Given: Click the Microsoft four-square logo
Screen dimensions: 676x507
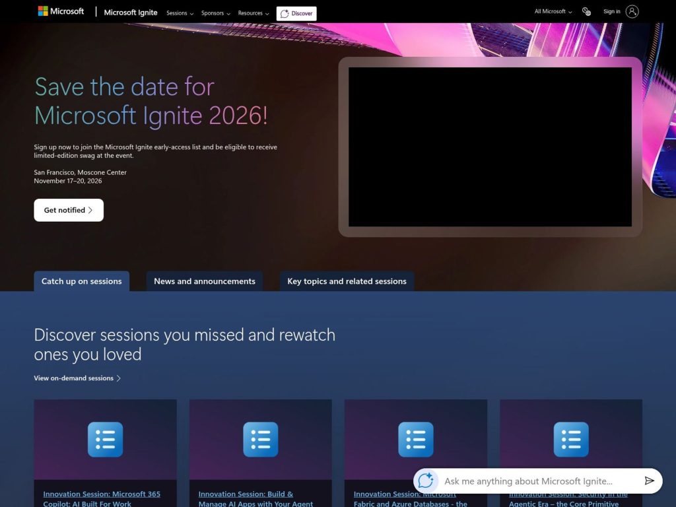Looking at the screenshot, I should pyautogui.click(x=44, y=11).
